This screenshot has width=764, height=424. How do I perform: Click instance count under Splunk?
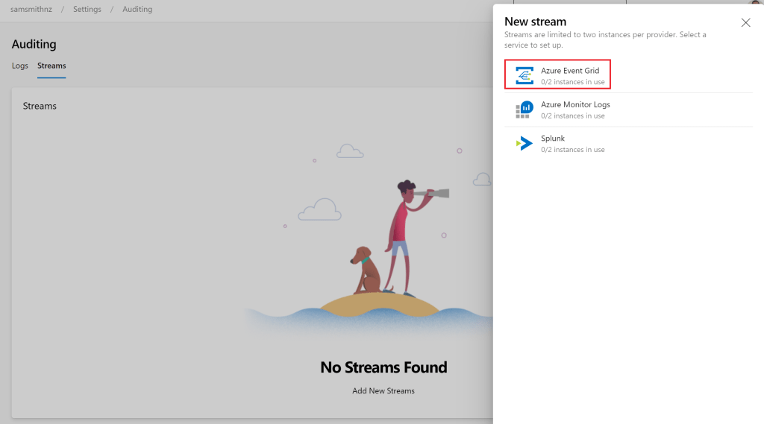click(x=573, y=150)
